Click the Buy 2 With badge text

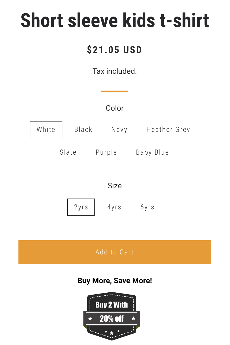[x=112, y=305]
